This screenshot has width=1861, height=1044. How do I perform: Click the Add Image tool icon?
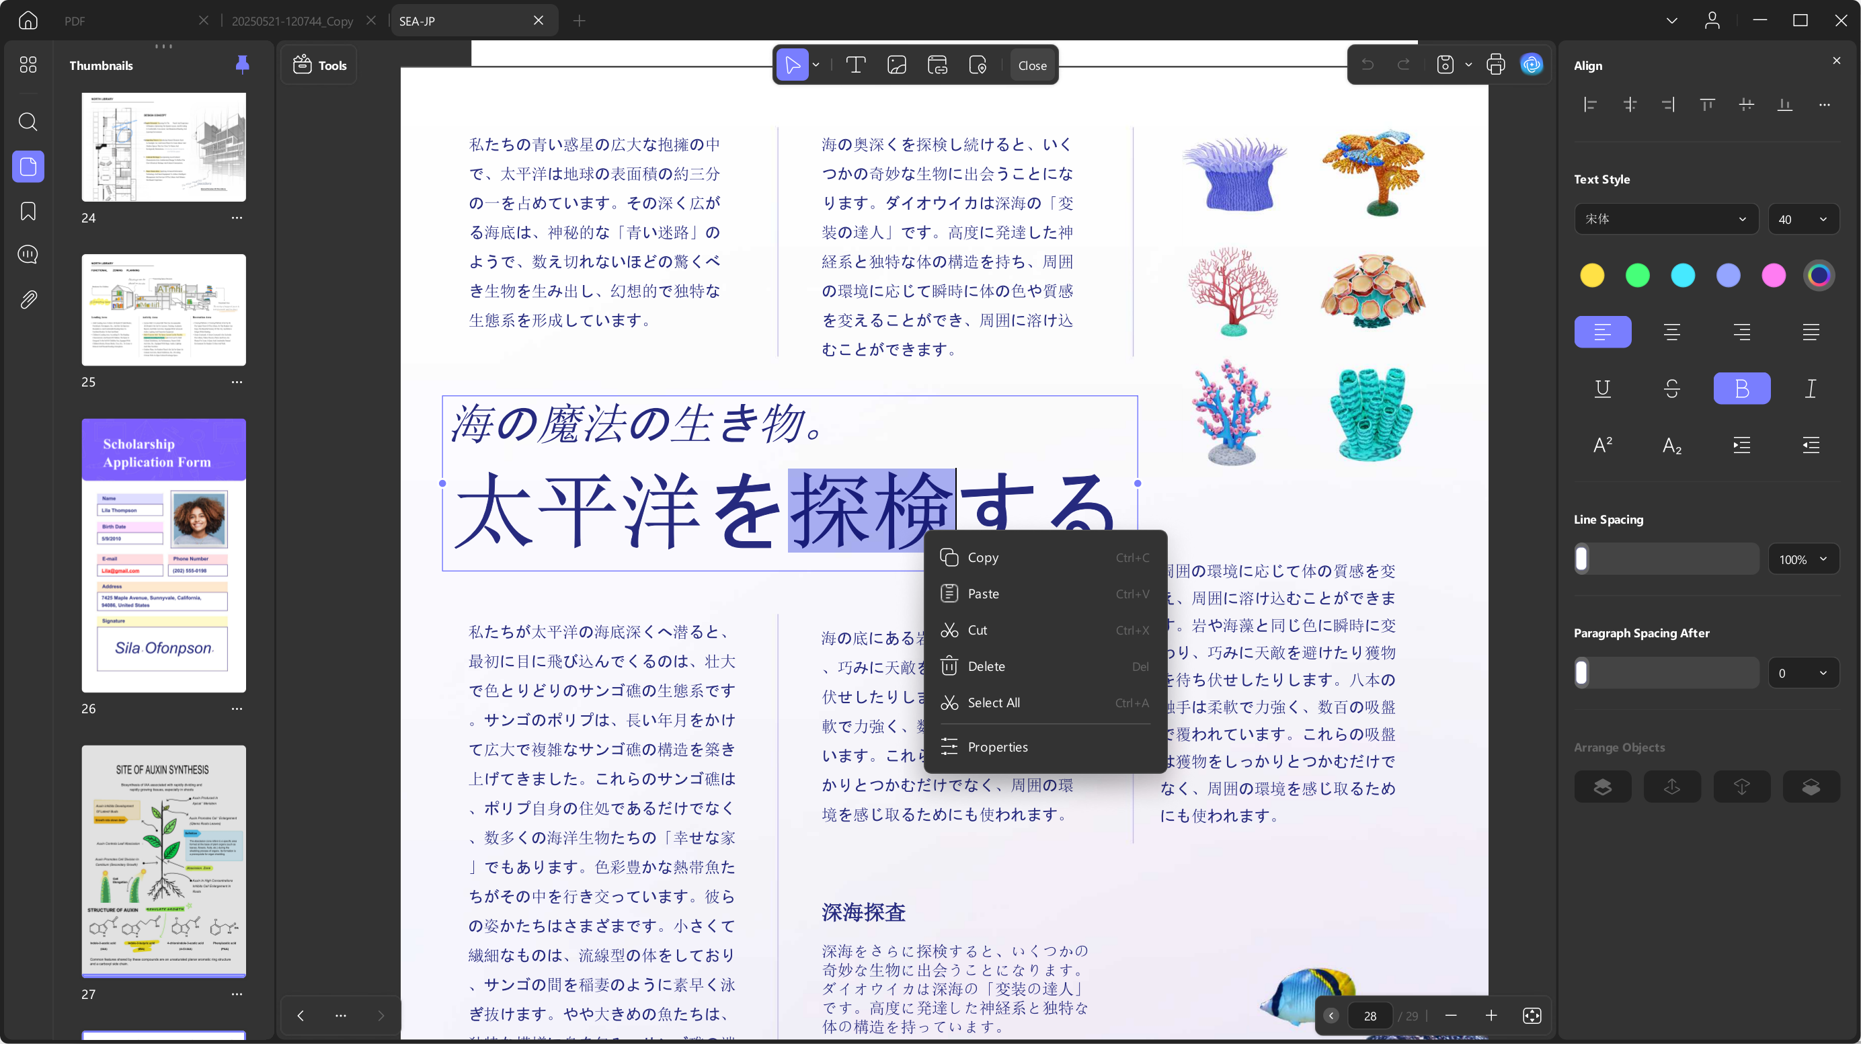pyautogui.click(x=896, y=65)
